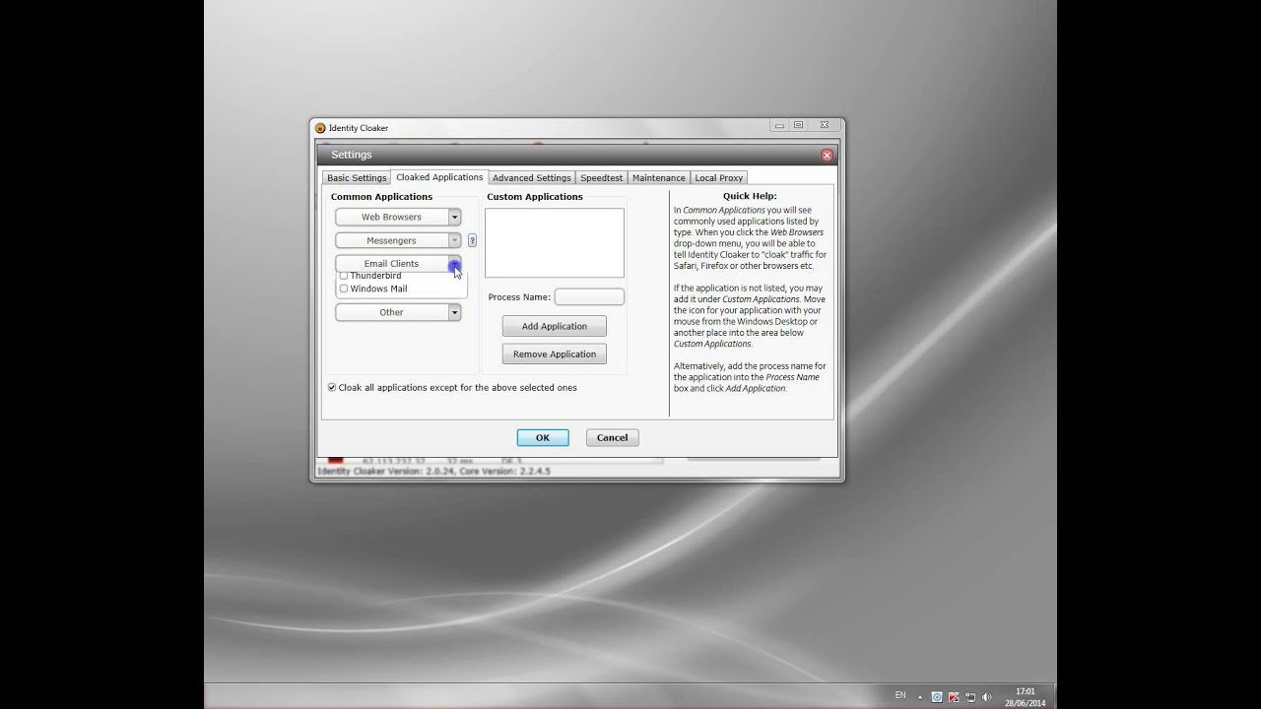Click the Quick Help heading text
Image resolution: width=1261 pixels, height=709 pixels.
click(750, 196)
